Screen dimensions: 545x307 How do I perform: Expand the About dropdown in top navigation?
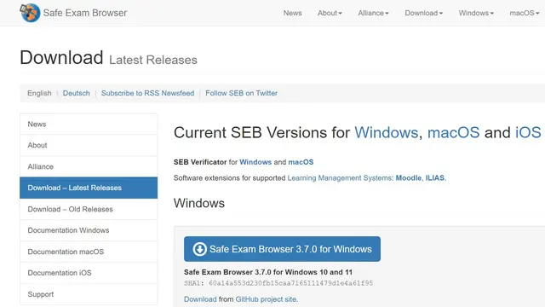tap(330, 13)
